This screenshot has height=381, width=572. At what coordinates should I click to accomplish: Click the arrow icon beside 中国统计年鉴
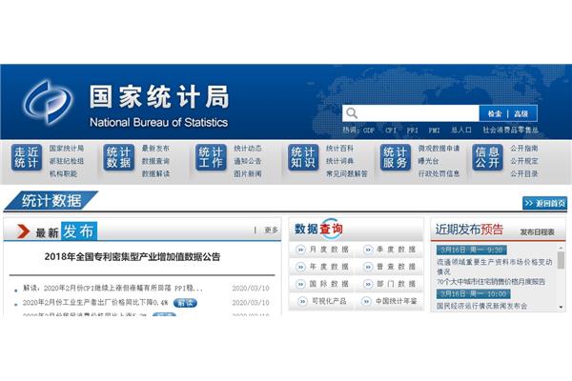[366, 302]
